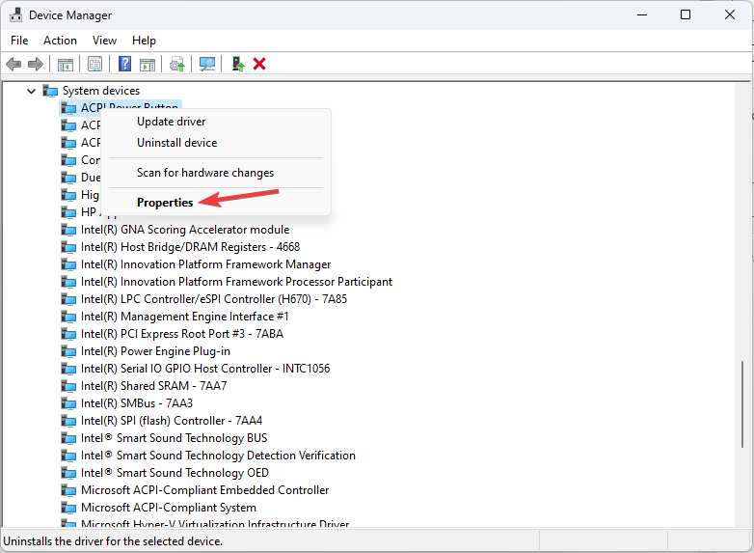Click the icon beside Intel(R) Power Engine Plug-in

[x=68, y=351]
